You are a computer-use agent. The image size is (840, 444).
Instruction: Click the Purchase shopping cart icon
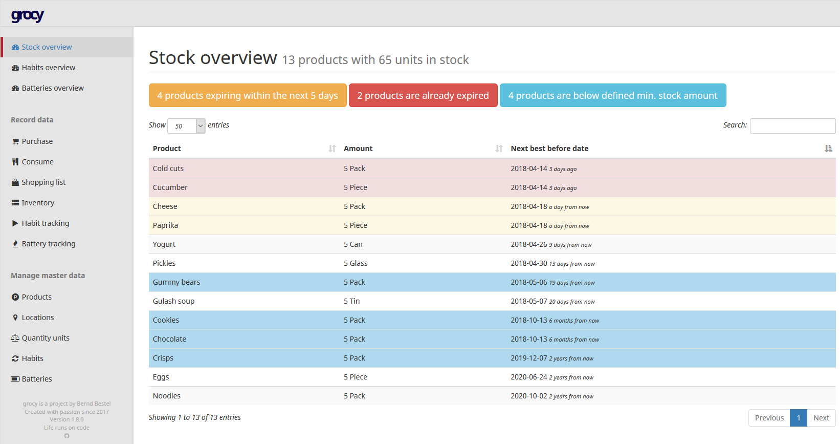[x=15, y=141]
